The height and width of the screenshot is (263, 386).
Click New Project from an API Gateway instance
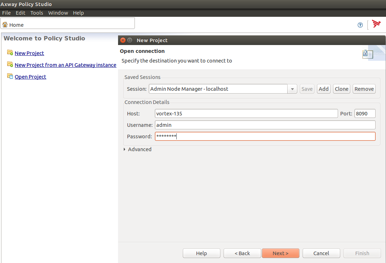[x=65, y=65]
